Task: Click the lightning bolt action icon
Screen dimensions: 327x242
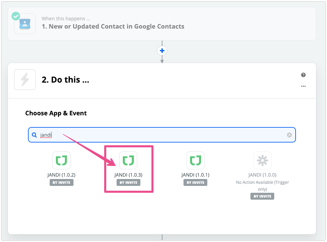Action: 25,80
